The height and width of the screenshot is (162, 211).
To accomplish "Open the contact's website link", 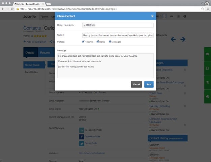I will click(92, 153).
